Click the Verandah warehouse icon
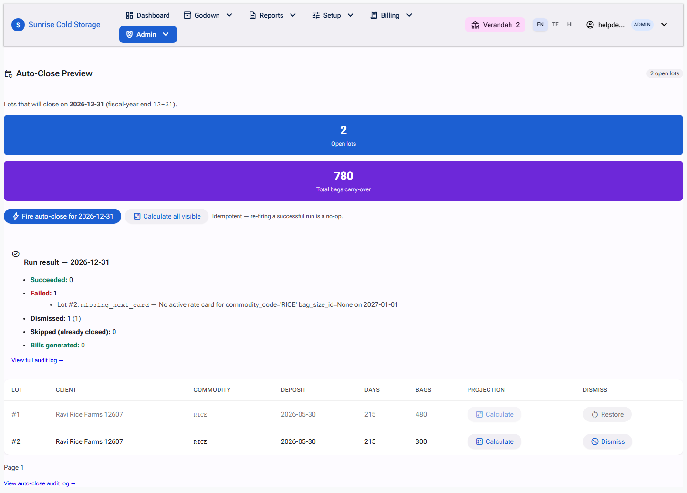687x493 pixels. 475,25
